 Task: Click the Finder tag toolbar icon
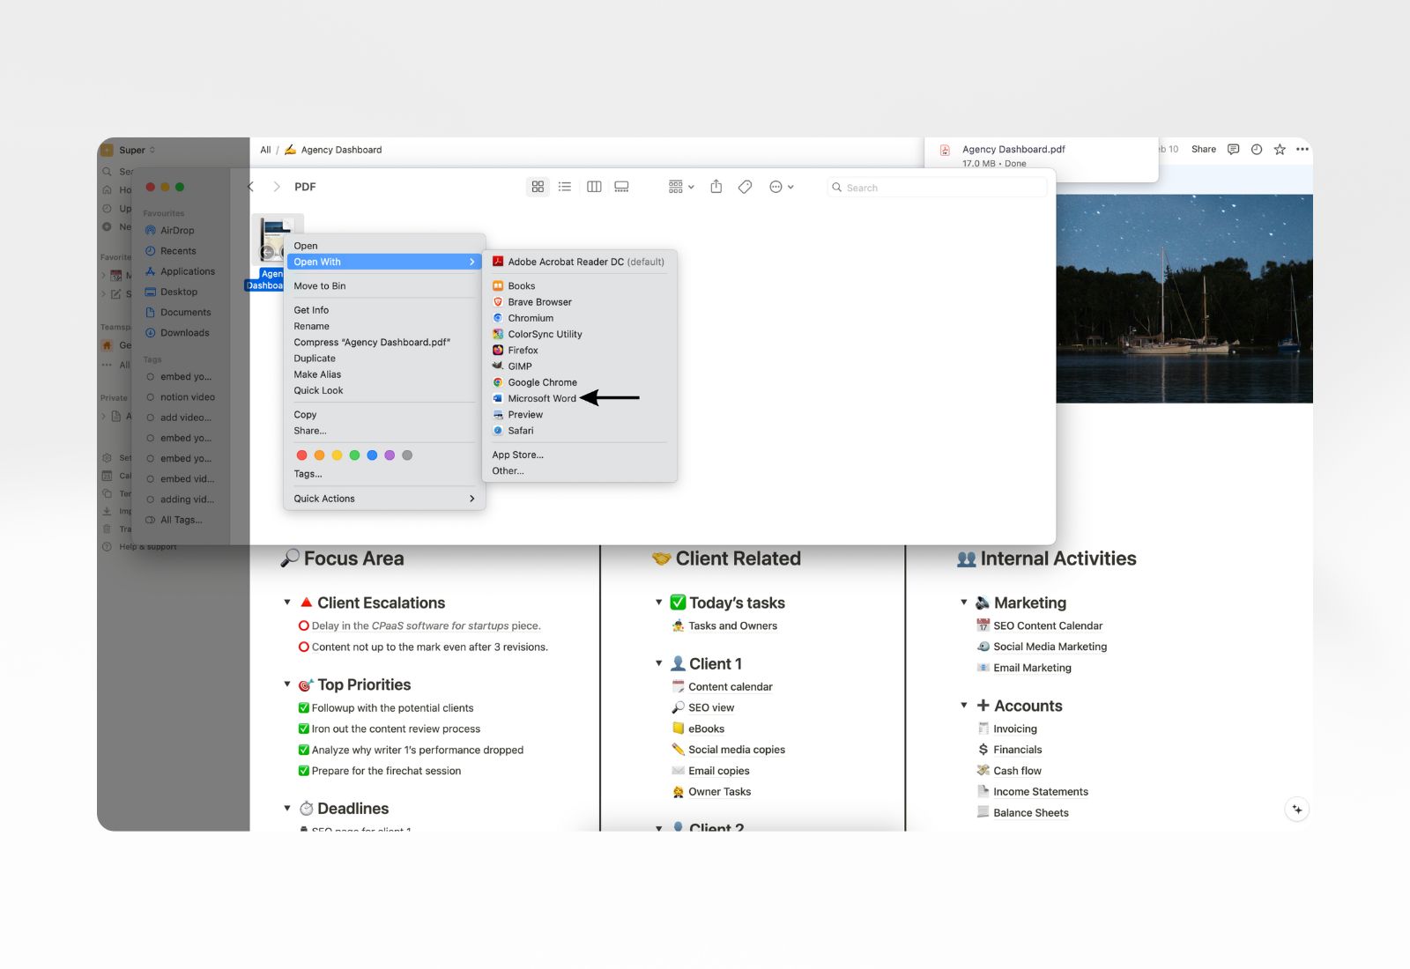pos(745,187)
